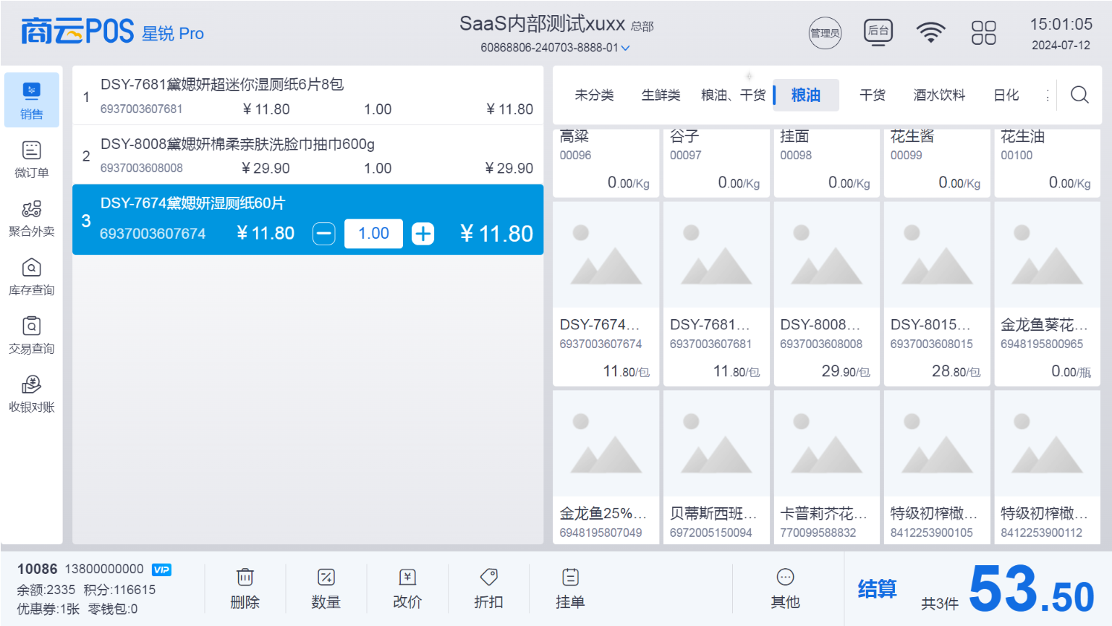Click the member balance 余额:2335 text
Screen dimensions: 1112x626
pos(46,590)
